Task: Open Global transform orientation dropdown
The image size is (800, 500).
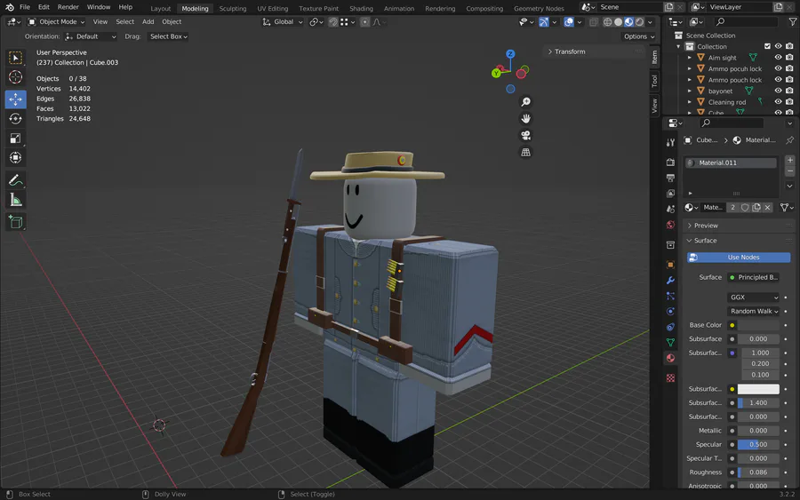Action: point(283,22)
